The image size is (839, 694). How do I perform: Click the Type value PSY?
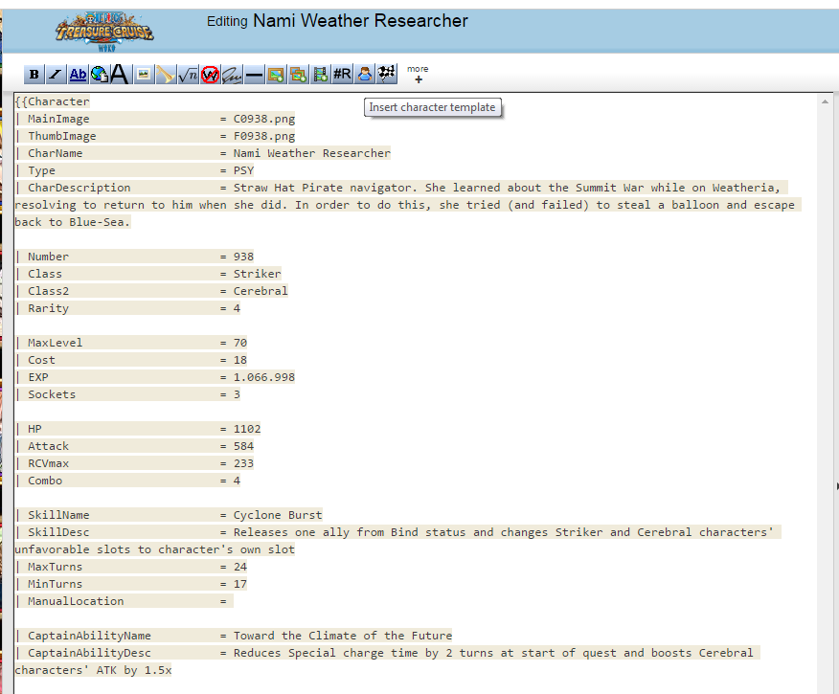(243, 170)
